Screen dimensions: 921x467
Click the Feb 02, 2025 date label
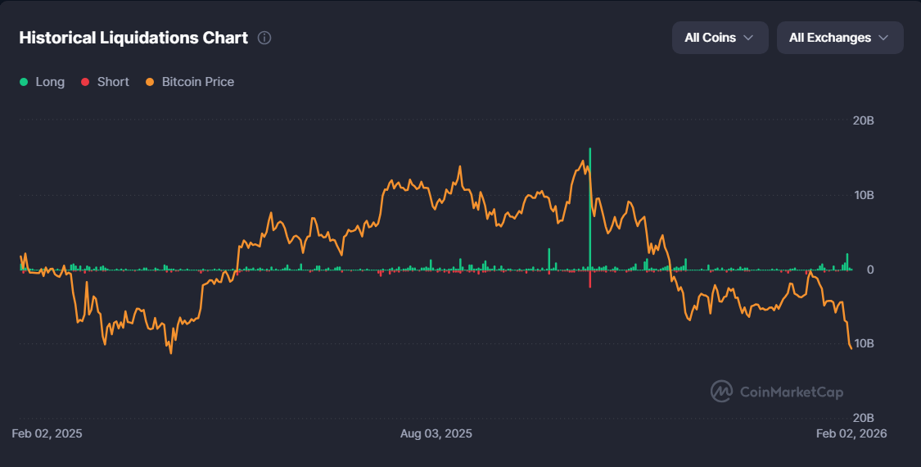tap(47, 433)
